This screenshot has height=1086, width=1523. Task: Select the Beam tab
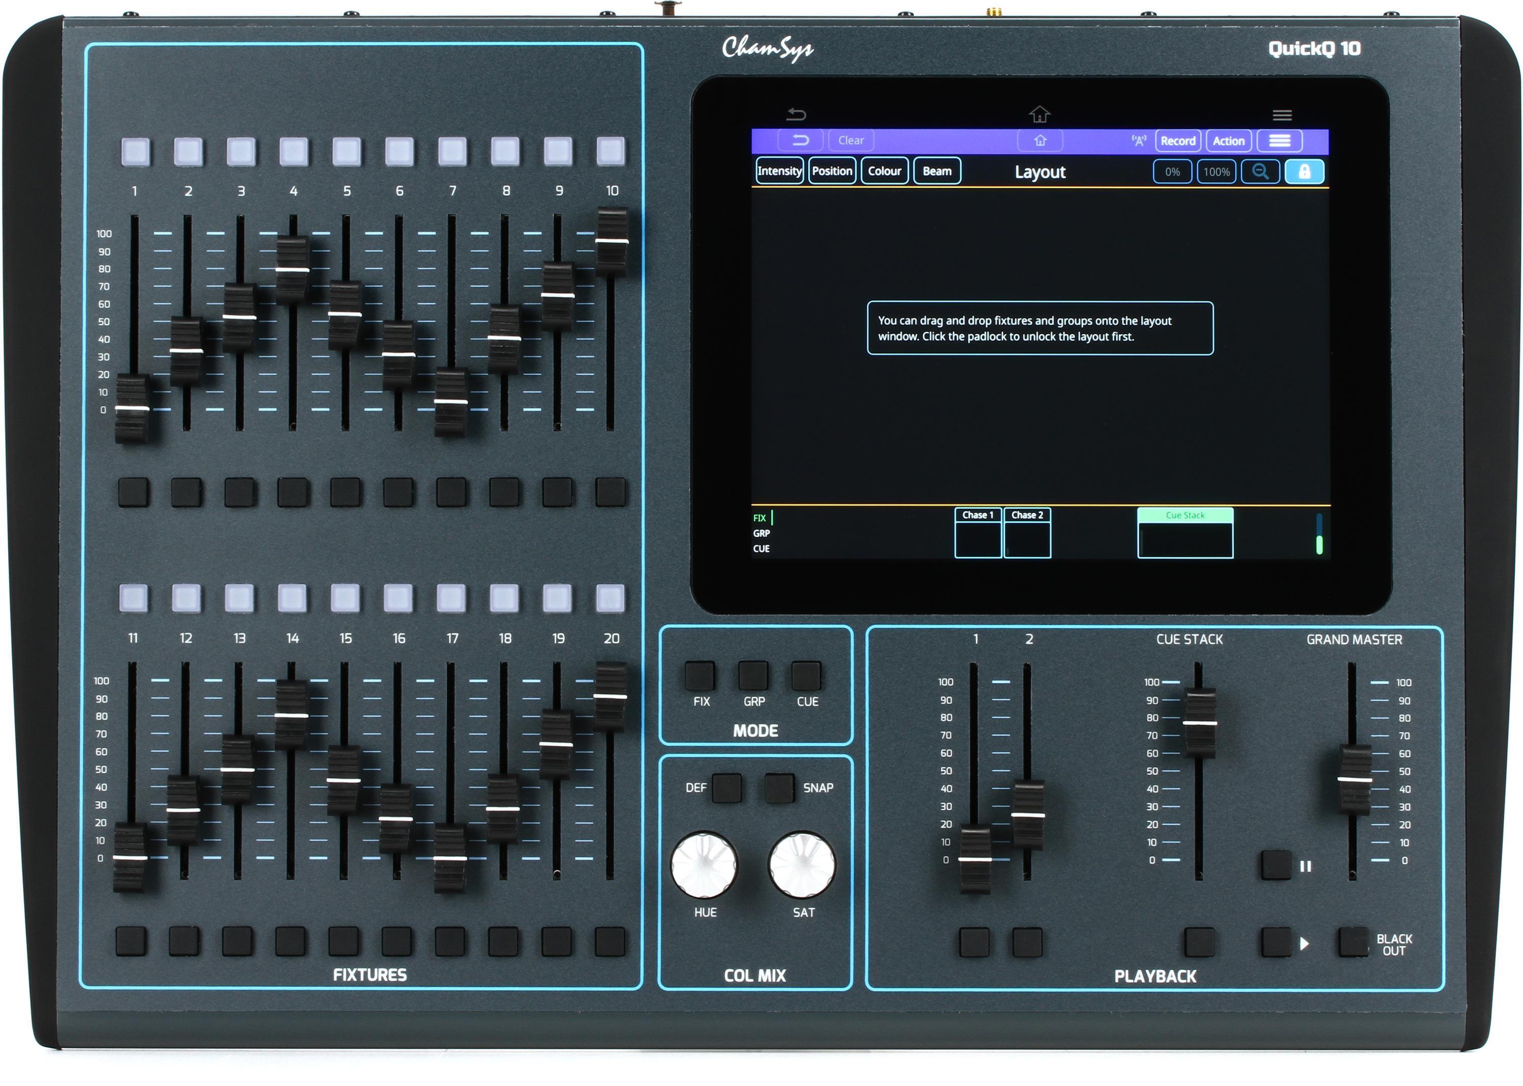click(937, 171)
